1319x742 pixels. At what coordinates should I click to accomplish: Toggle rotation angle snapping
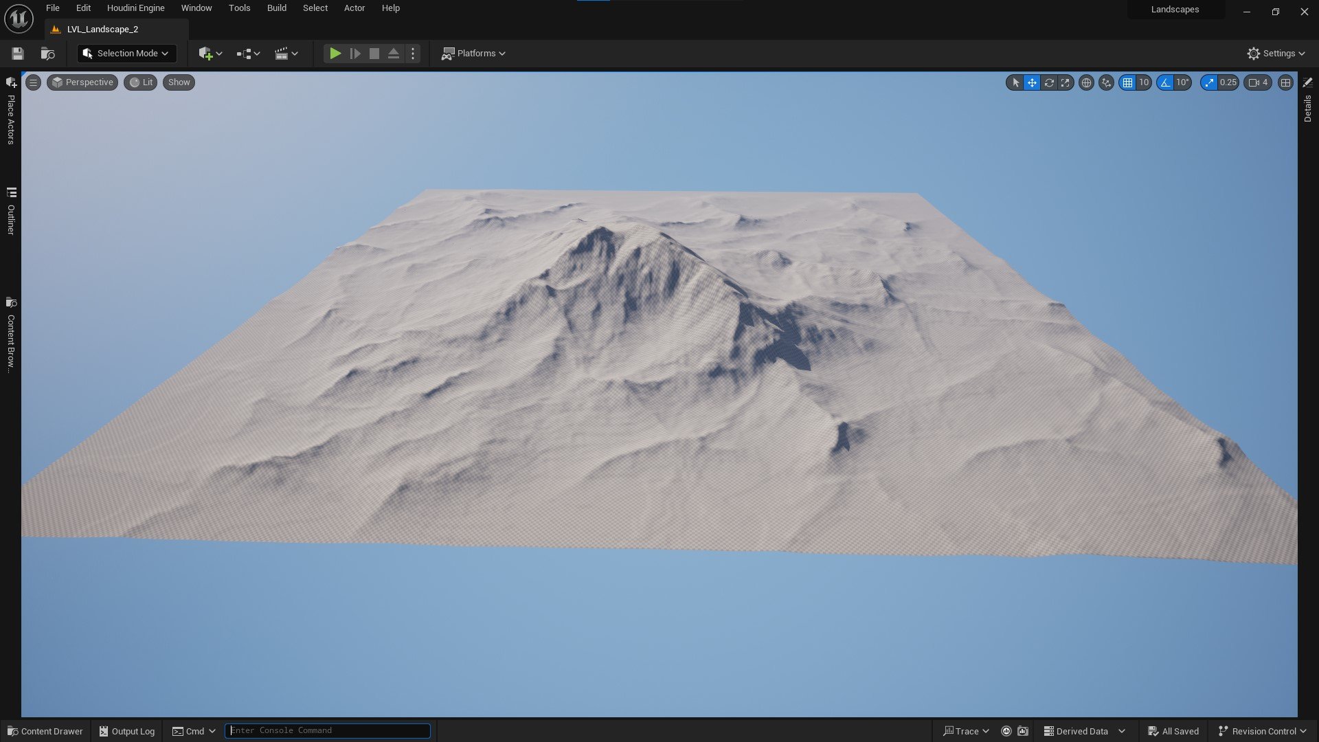tap(1165, 82)
